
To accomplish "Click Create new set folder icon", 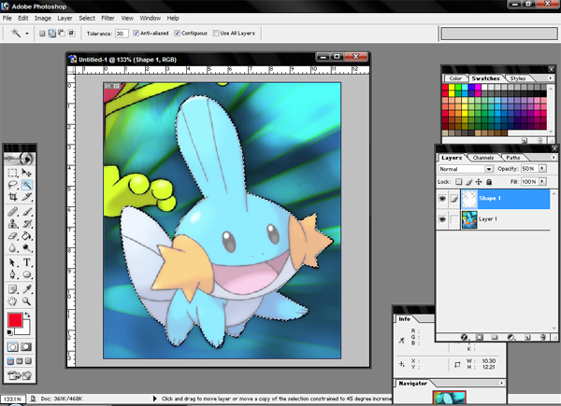I will pos(495,337).
